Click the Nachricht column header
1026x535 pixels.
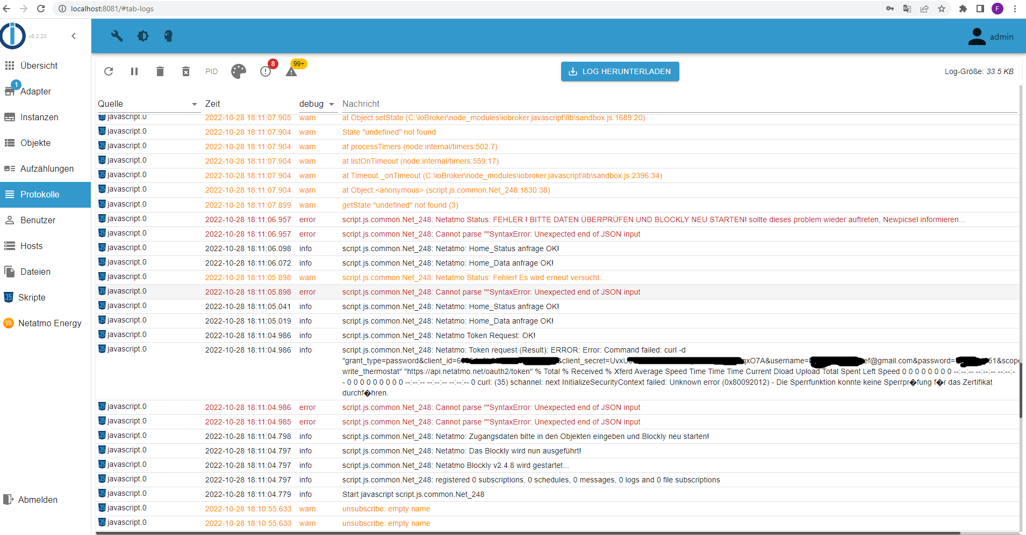coord(361,104)
